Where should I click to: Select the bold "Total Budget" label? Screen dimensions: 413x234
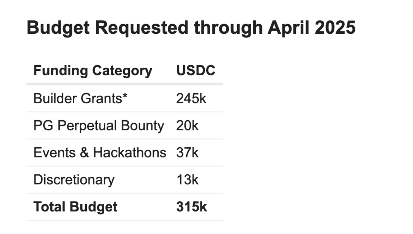pos(75,207)
